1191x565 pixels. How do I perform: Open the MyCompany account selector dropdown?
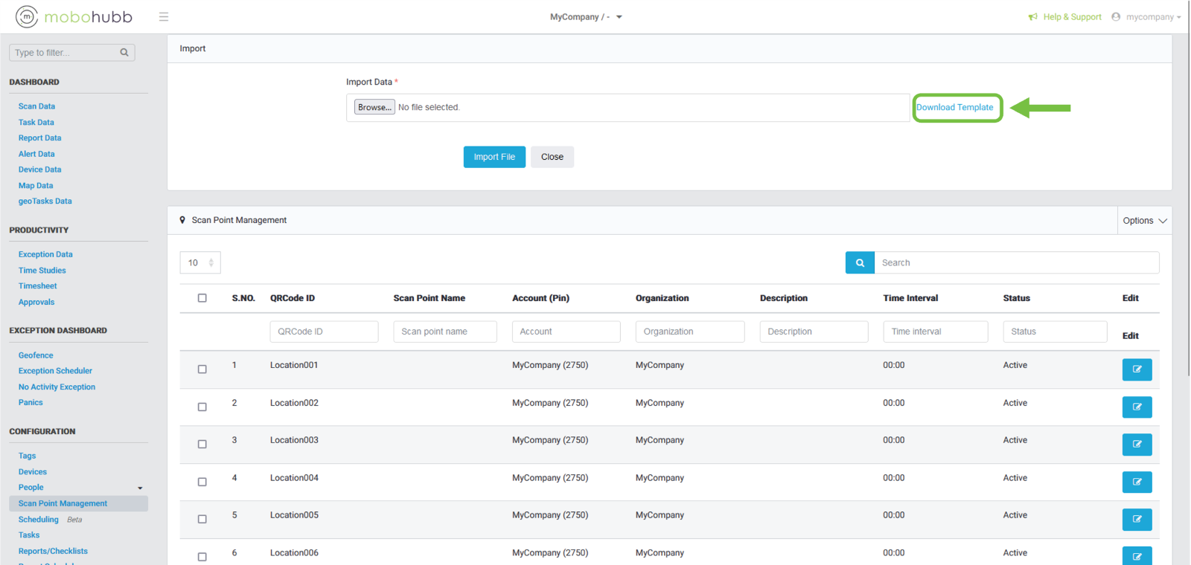(586, 17)
